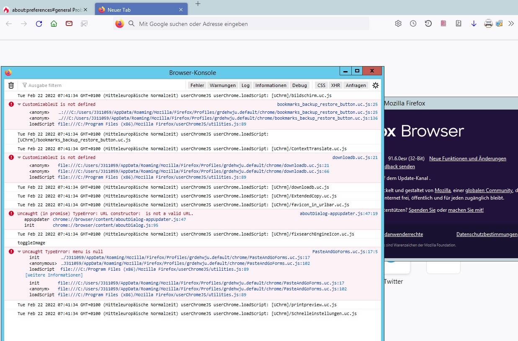Click the mail envelope toolbar icon
The height and width of the screenshot is (341, 518).
69,24
